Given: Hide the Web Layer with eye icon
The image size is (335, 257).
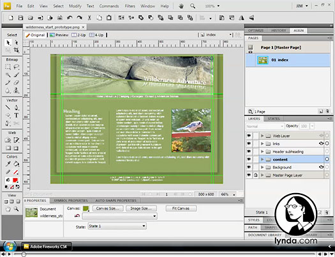Looking at the screenshot, I should pos(249,136).
